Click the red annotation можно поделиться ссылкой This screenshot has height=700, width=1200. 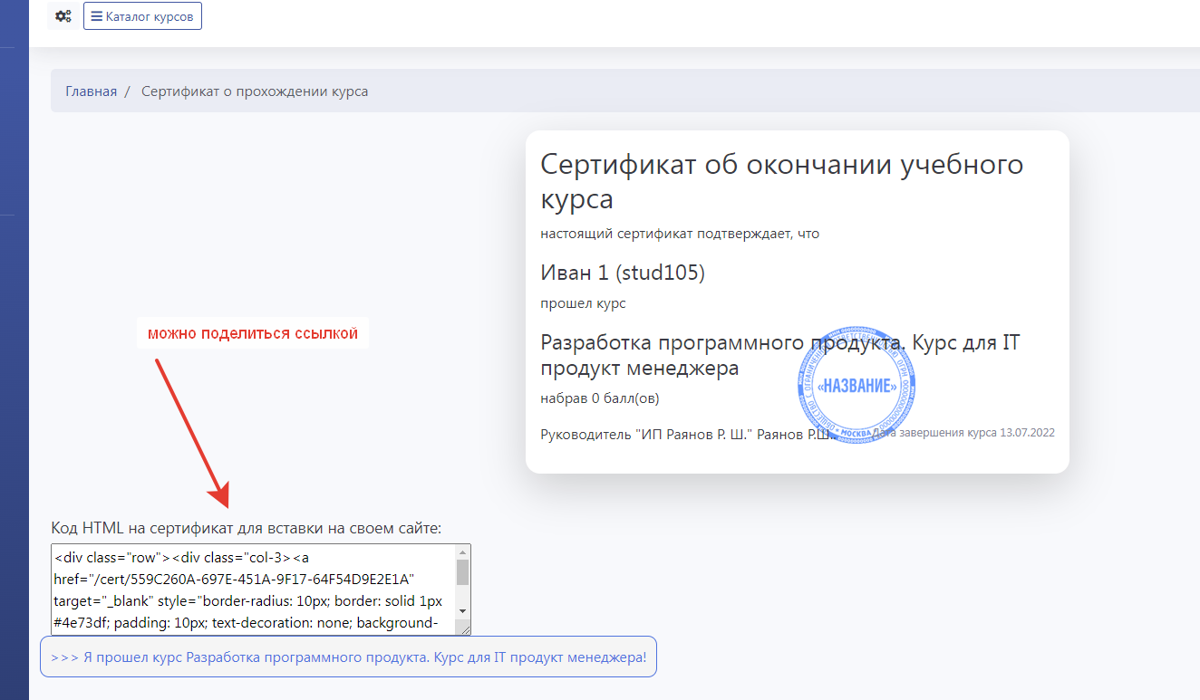tap(253, 333)
